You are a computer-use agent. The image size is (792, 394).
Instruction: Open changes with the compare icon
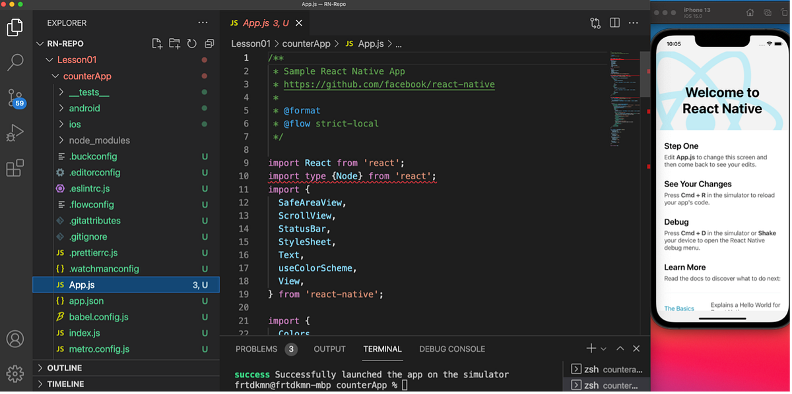coord(595,22)
